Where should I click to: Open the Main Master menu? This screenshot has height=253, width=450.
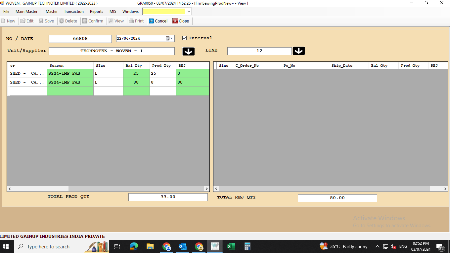[26, 12]
